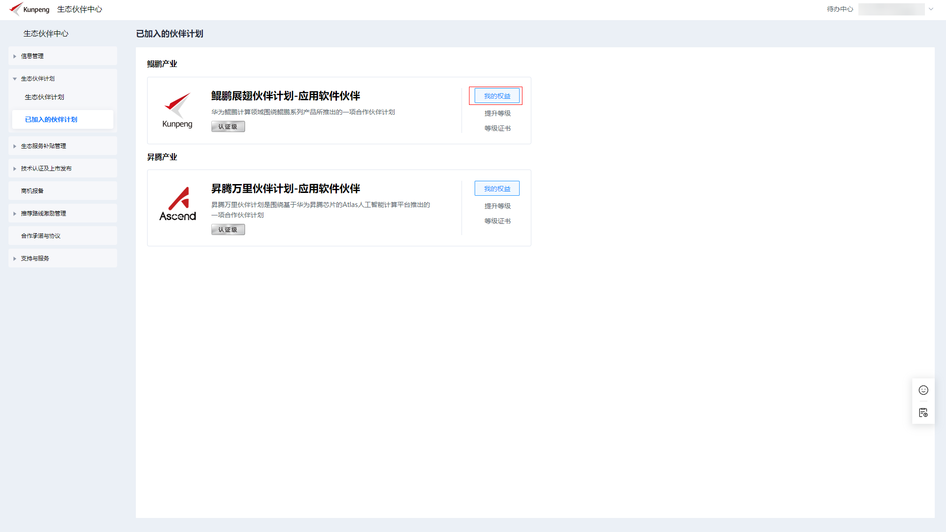Expand the account dropdown arrow at top right
The width and height of the screenshot is (946, 532).
[x=931, y=9]
